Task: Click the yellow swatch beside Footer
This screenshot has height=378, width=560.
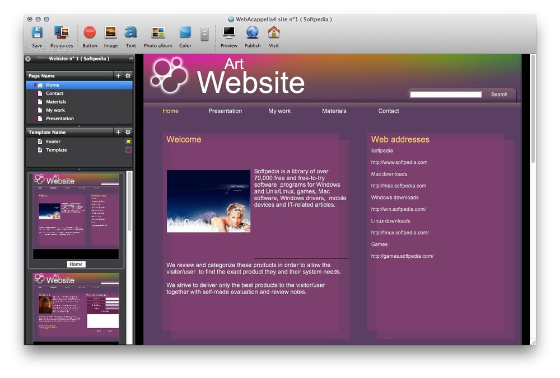Action: (x=129, y=141)
